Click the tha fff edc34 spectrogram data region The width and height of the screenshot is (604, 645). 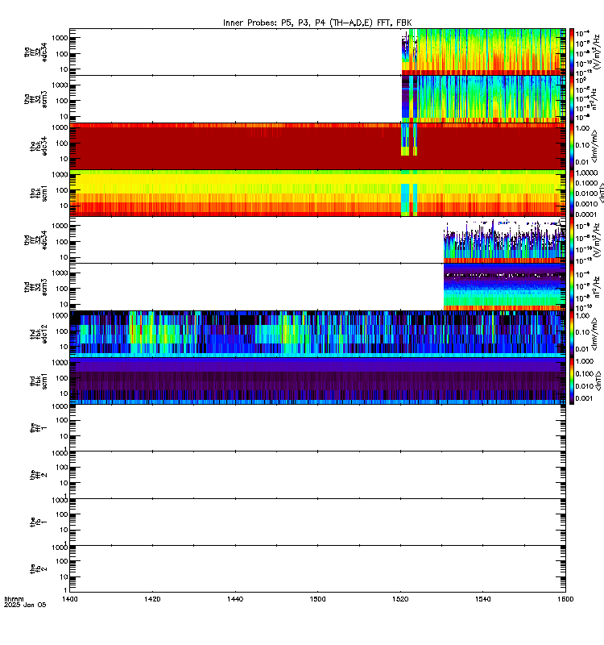click(483, 52)
